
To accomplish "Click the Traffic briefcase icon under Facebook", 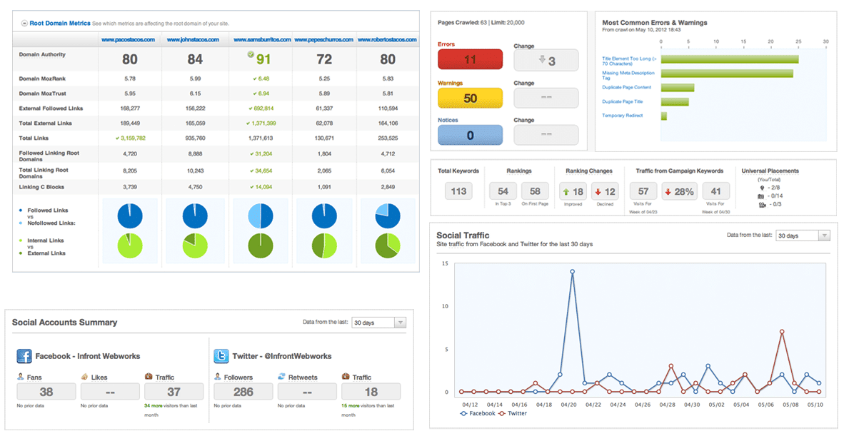I will (147, 376).
